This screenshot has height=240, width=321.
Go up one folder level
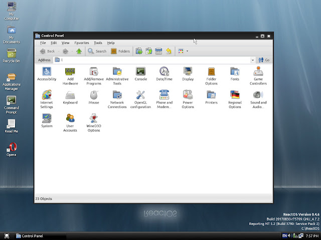79,51
